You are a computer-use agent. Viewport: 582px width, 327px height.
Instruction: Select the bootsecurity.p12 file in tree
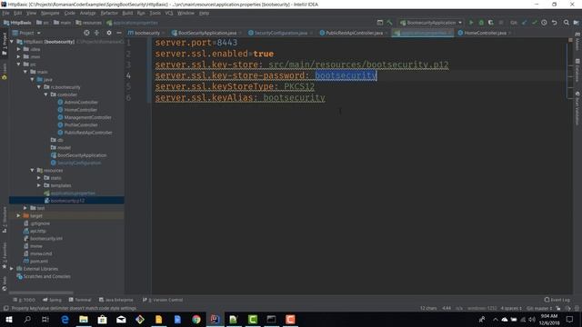[67, 201]
